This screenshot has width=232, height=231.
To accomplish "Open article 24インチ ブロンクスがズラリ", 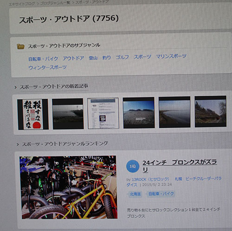I will point(180,166).
